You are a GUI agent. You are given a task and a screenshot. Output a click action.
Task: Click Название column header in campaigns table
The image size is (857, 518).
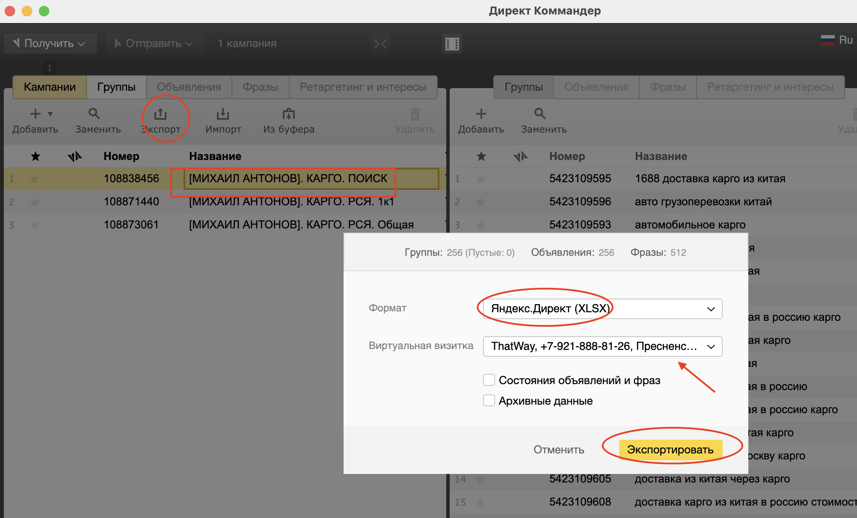pyautogui.click(x=215, y=157)
